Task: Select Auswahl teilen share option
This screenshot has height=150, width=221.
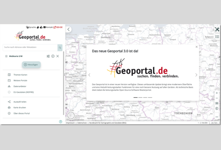Action: (17, 102)
